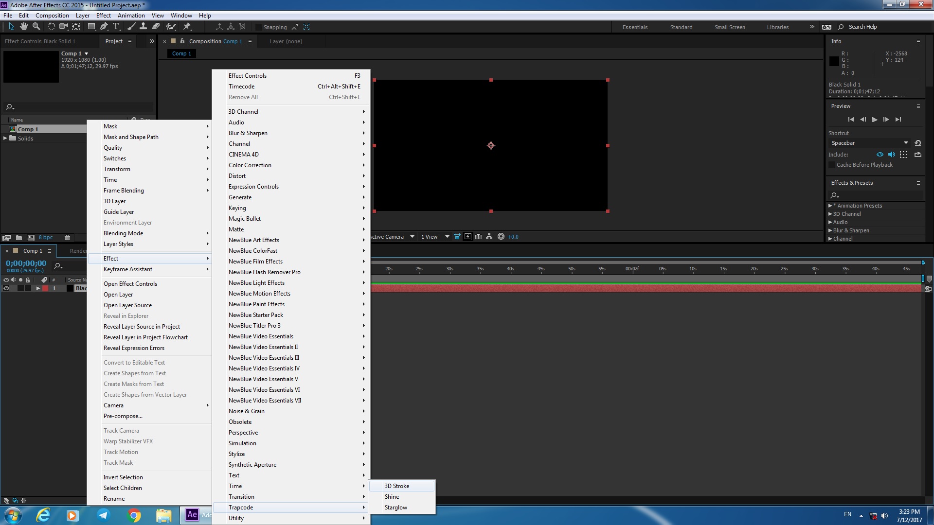Select the Brush tool
Viewport: 934px width, 525px height.
click(x=131, y=27)
